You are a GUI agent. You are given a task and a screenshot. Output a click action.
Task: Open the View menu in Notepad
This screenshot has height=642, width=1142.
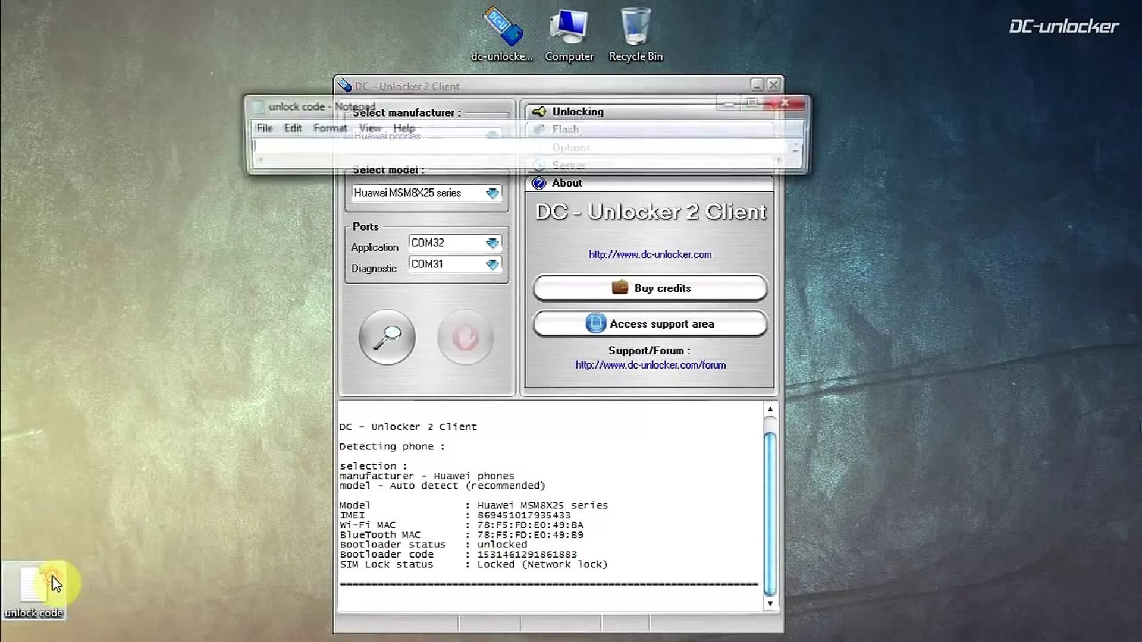tap(369, 128)
